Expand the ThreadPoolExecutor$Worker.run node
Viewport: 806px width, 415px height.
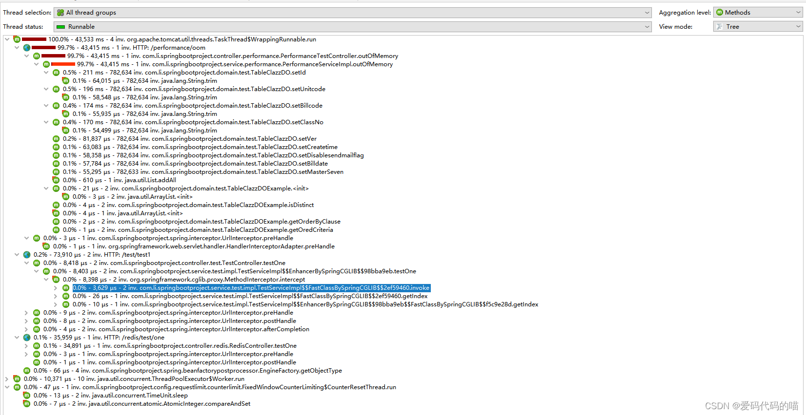7,379
